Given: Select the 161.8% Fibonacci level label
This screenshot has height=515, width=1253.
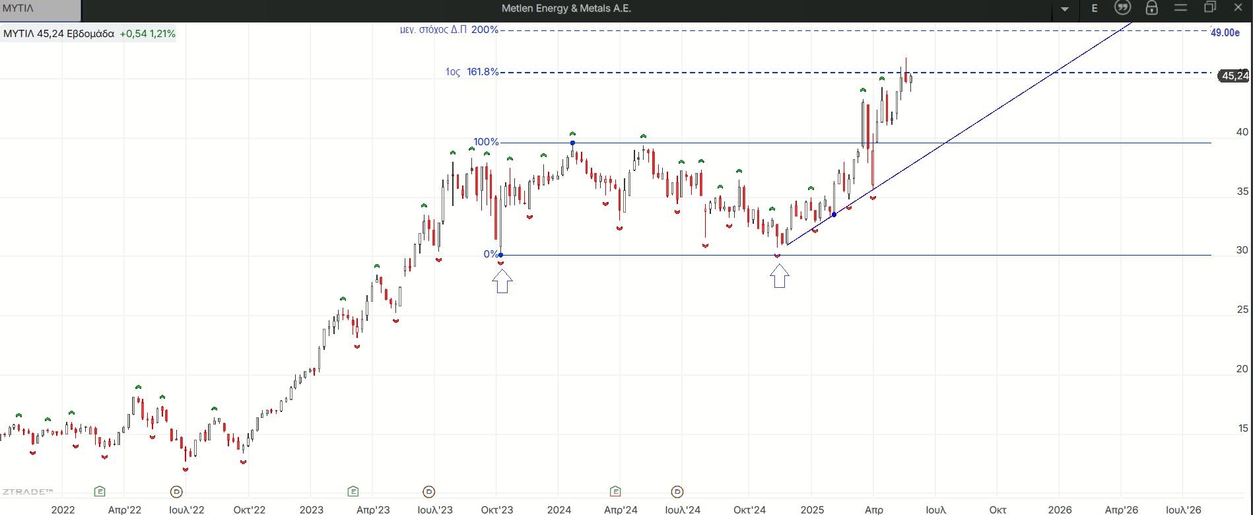Looking at the screenshot, I should click(483, 72).
